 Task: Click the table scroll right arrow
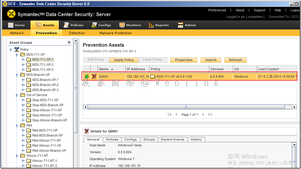(294, 107)
